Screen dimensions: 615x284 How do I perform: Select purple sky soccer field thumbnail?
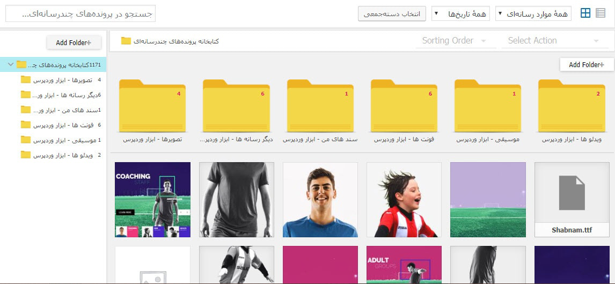pos(488,200)
